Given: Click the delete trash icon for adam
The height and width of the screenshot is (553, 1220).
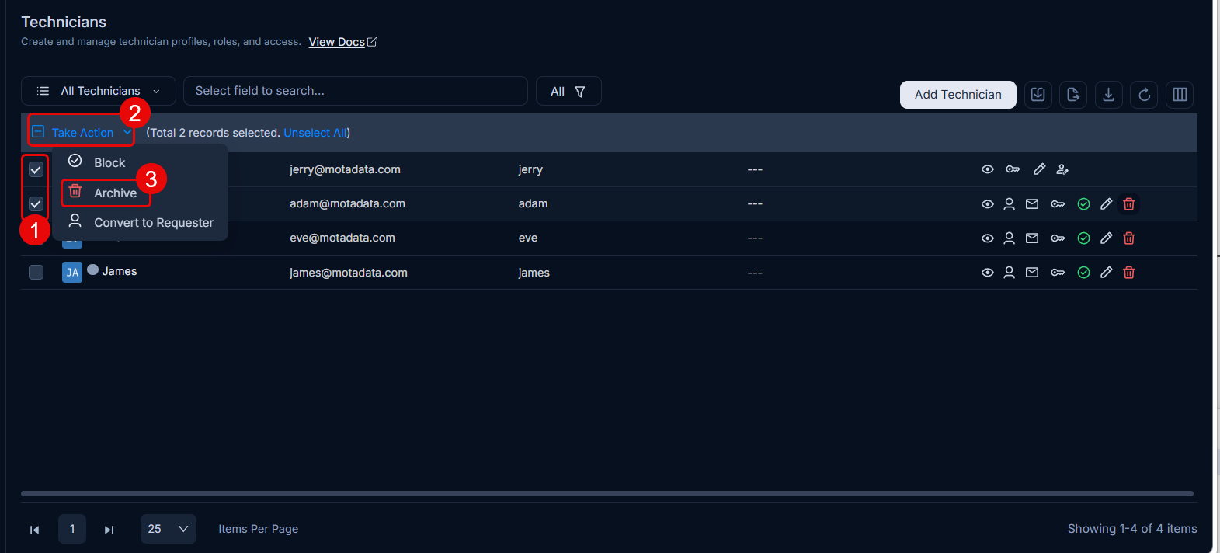Looking at the screenshot, I should pos(1129,204).
